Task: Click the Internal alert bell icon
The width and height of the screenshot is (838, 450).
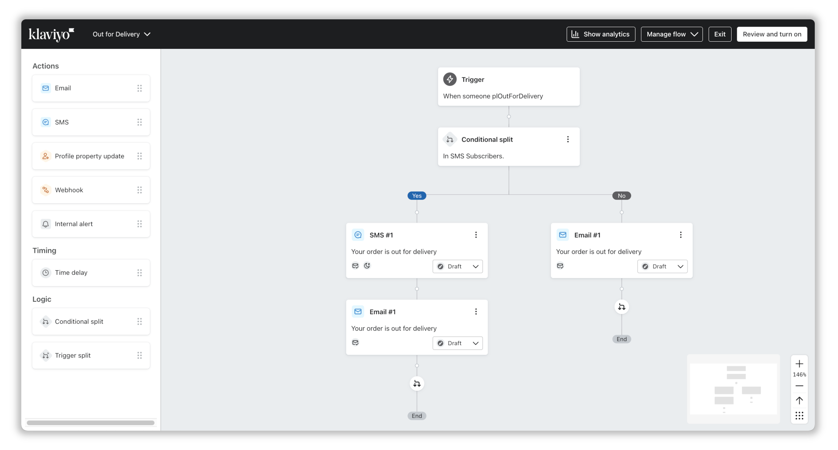Action: point(45,224)
